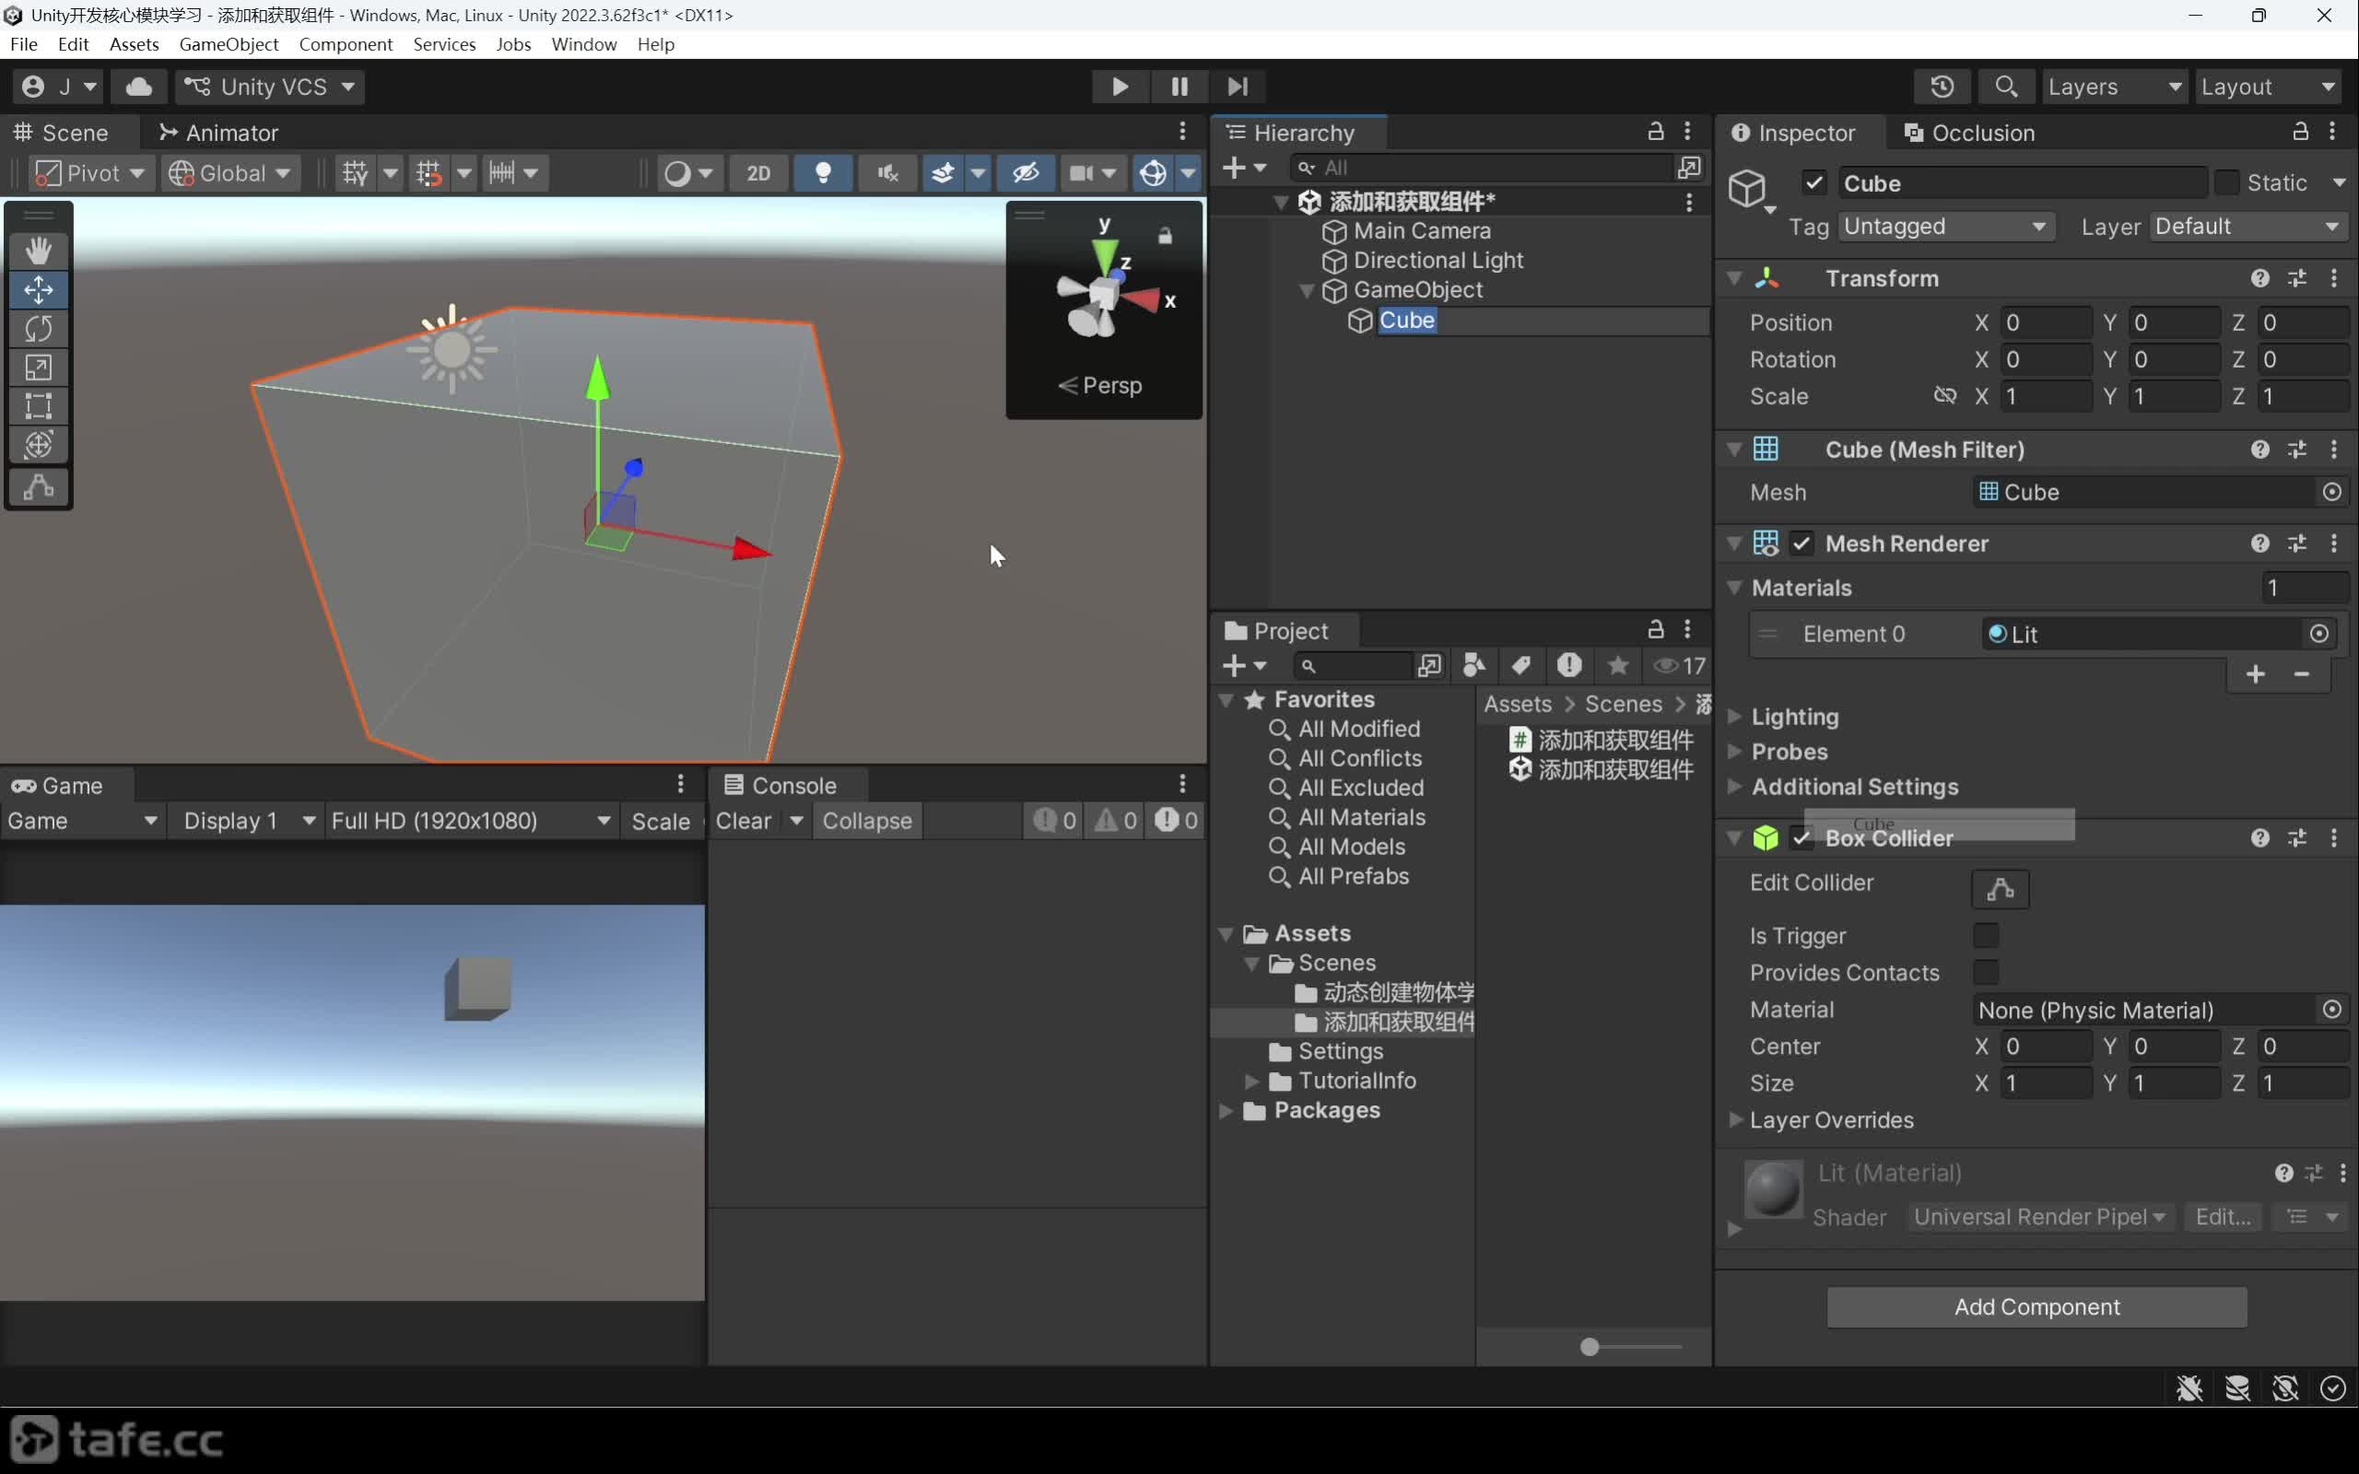2359x1474 pixels.
Task: Open the Pivot handle position dropdown
Action: coord(90,173)
